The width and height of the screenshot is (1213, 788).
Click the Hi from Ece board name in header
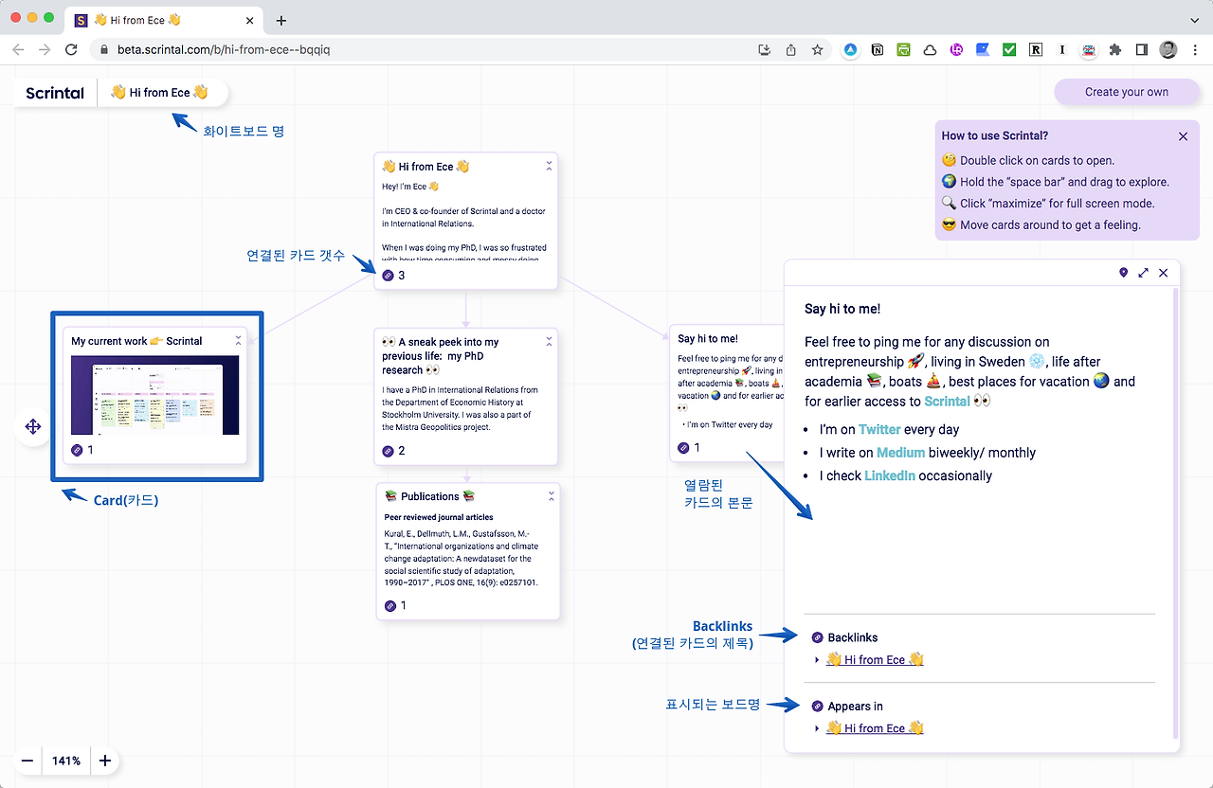click(x=159, y=93)
